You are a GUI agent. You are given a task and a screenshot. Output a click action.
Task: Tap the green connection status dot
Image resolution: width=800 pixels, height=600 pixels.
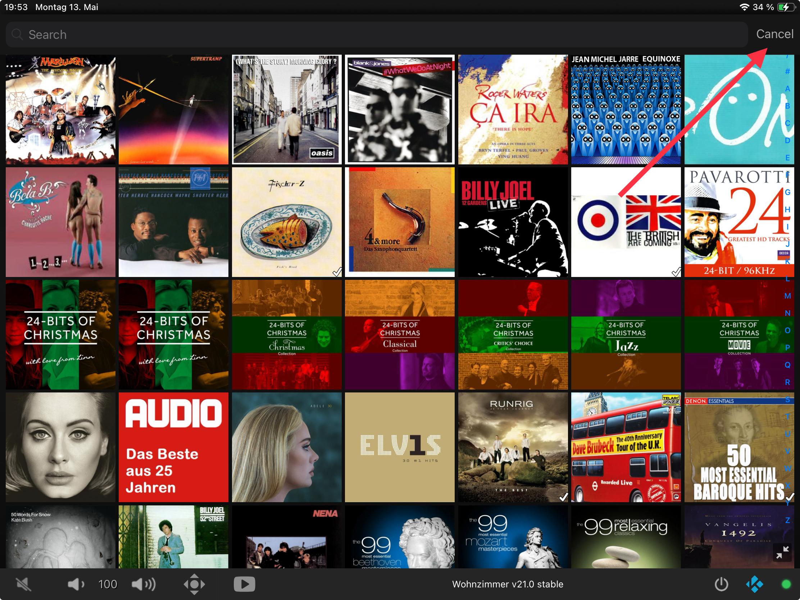tap(786, 585)
